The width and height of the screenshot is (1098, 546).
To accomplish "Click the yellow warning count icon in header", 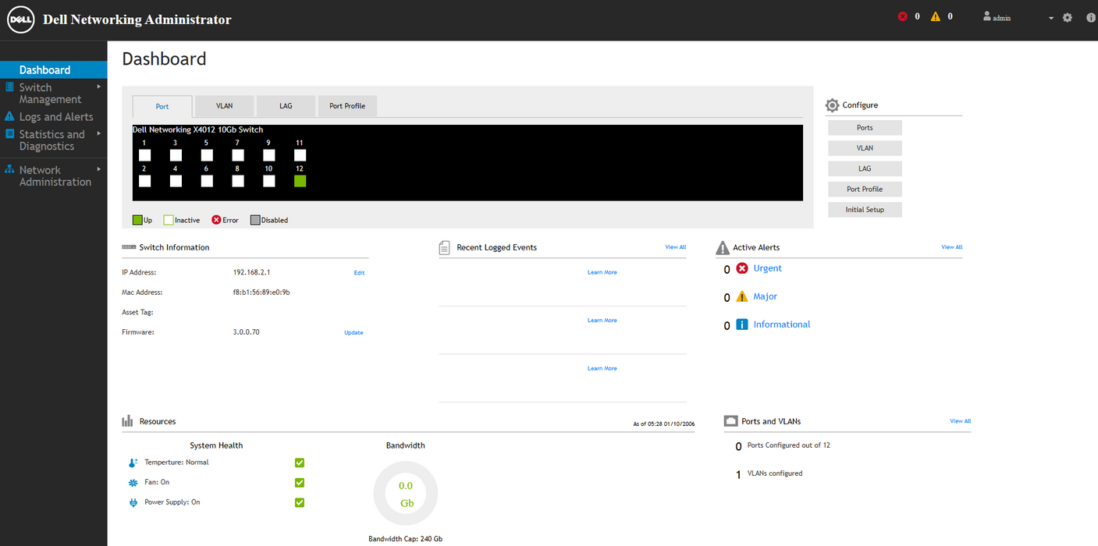I will (x=936, y=16).
